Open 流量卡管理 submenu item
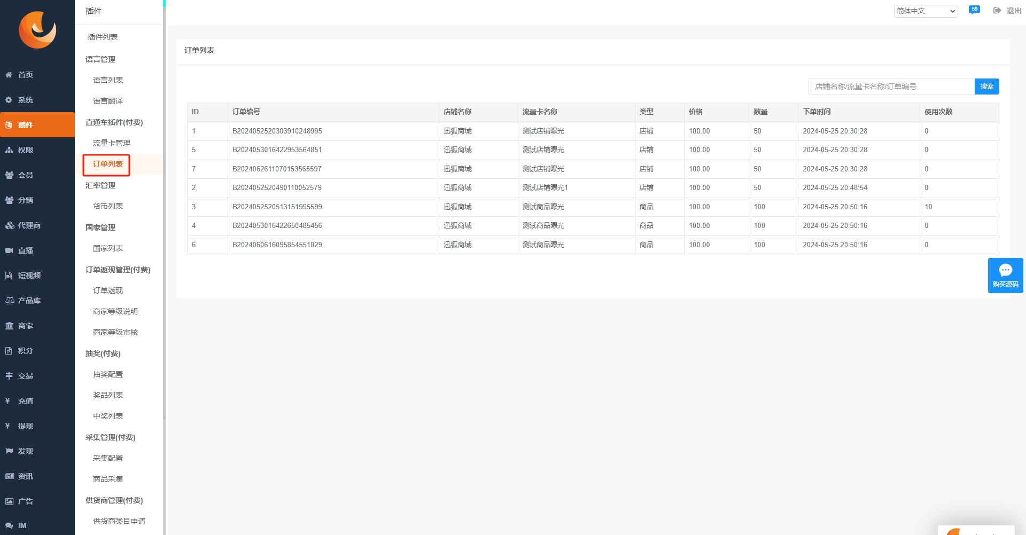Image resolution: width=1026 pixels, height=535 pixels. pyautogui.click(x=112, y=143)
